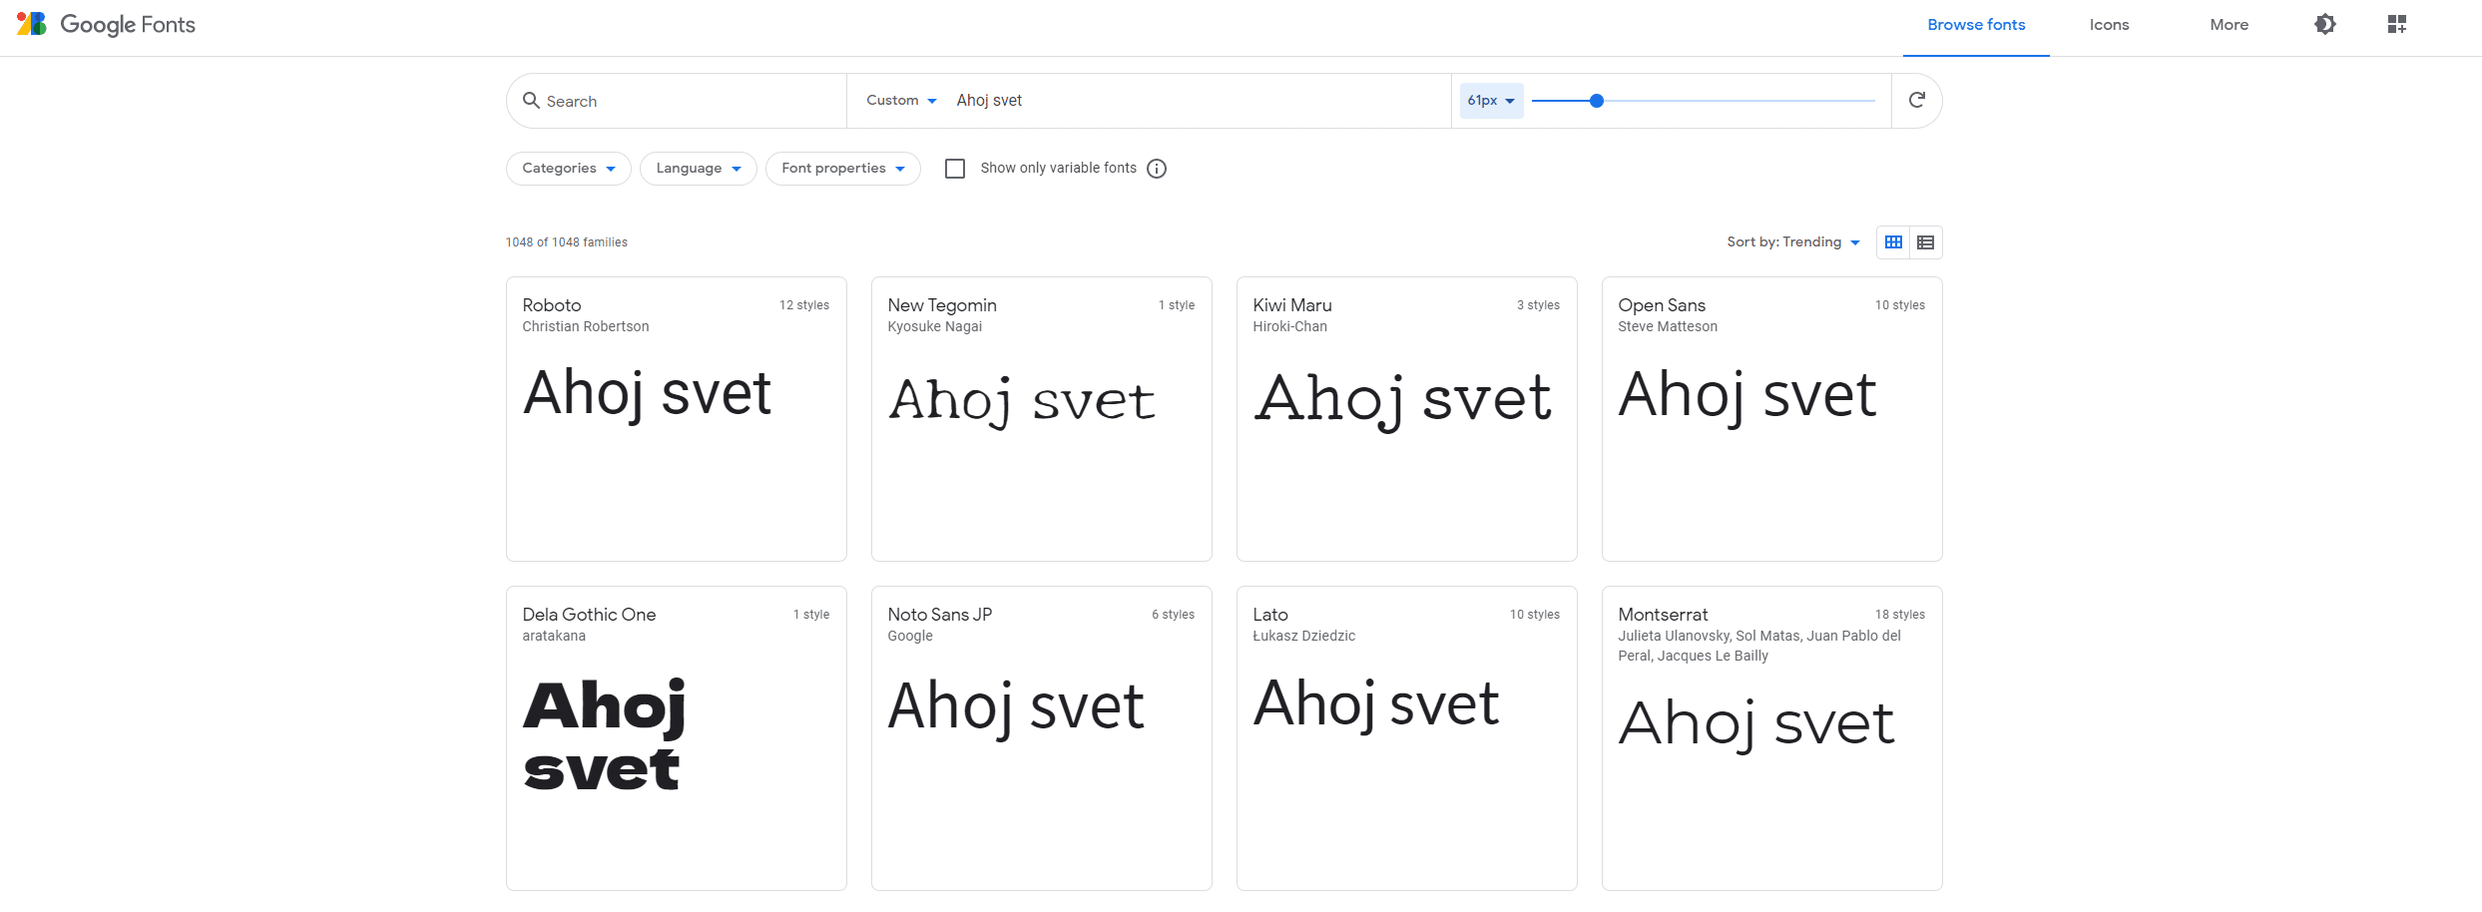Screen dimensions: 2482x912
Task: Open the Roboto font card
Action: coord(677,419)
